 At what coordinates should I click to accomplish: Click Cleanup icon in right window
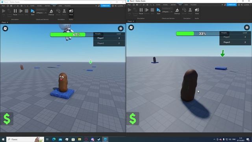[177, 11]
